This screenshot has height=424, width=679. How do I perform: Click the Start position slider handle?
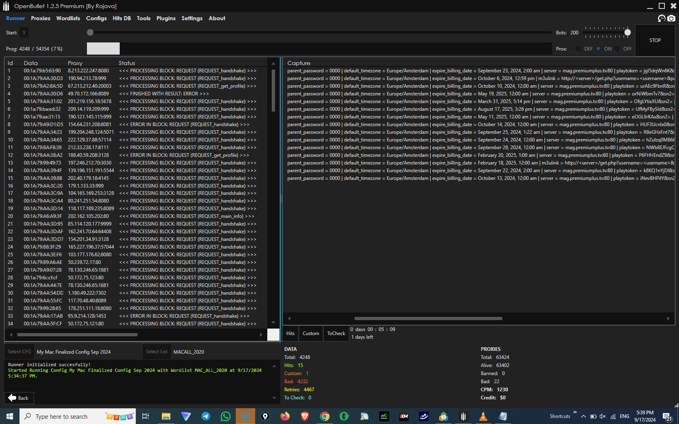[x=90, y=32]
